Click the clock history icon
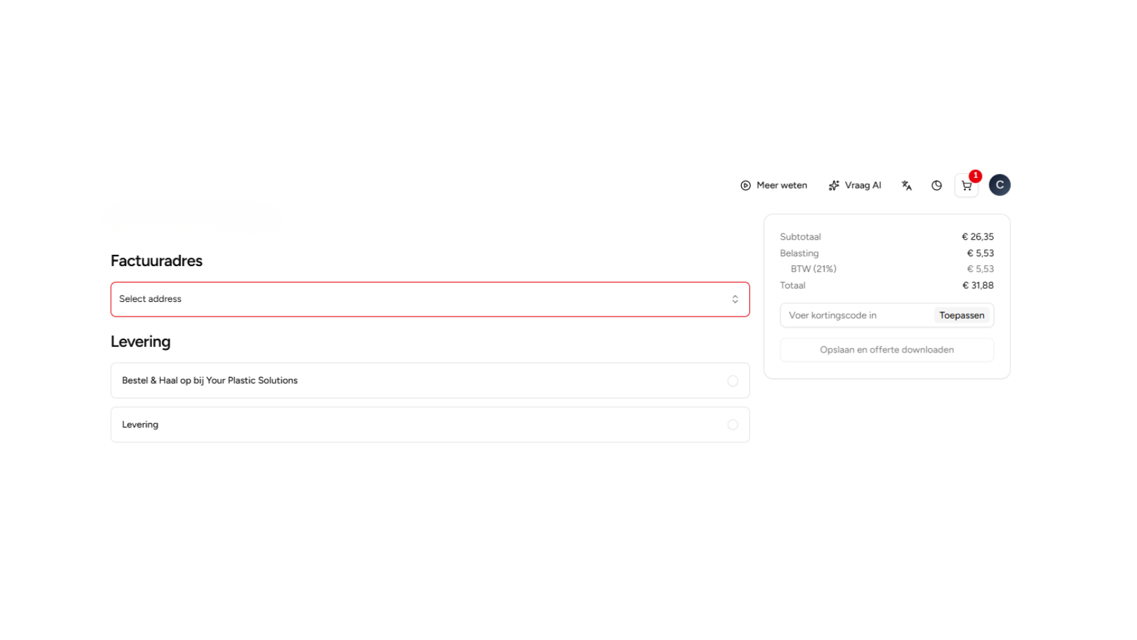 [x=936, y=186]
